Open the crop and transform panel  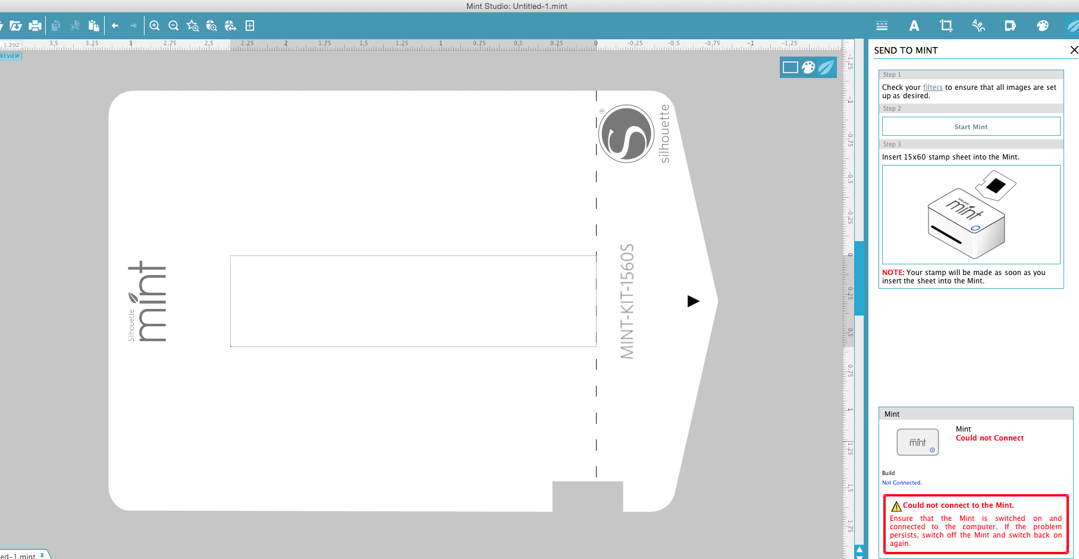click(946, 26)
